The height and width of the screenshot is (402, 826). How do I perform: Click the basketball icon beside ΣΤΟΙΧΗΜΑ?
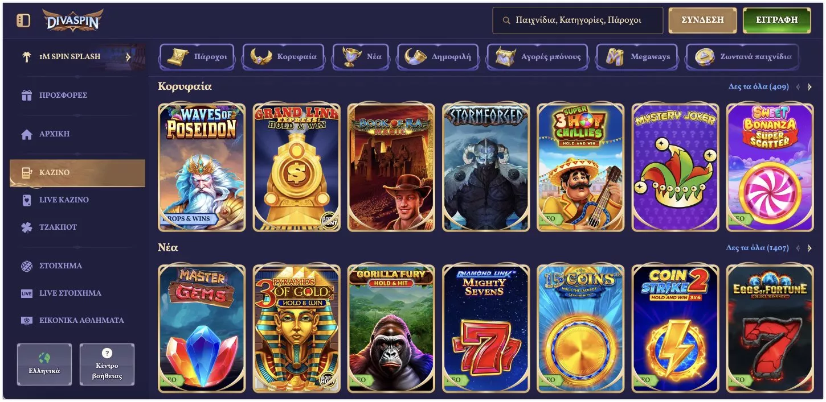(x=27, y=266)
